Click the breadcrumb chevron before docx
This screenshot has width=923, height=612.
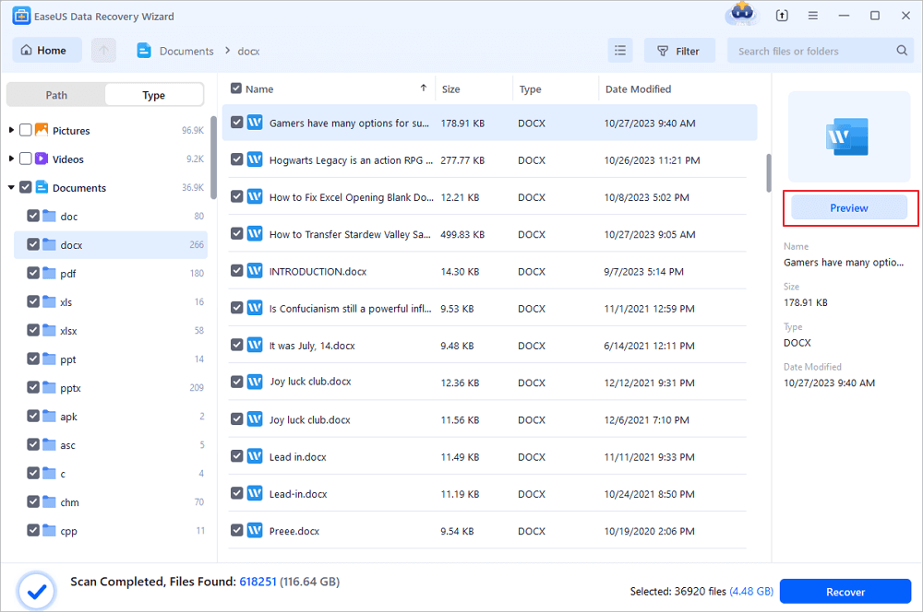point(227,51)
